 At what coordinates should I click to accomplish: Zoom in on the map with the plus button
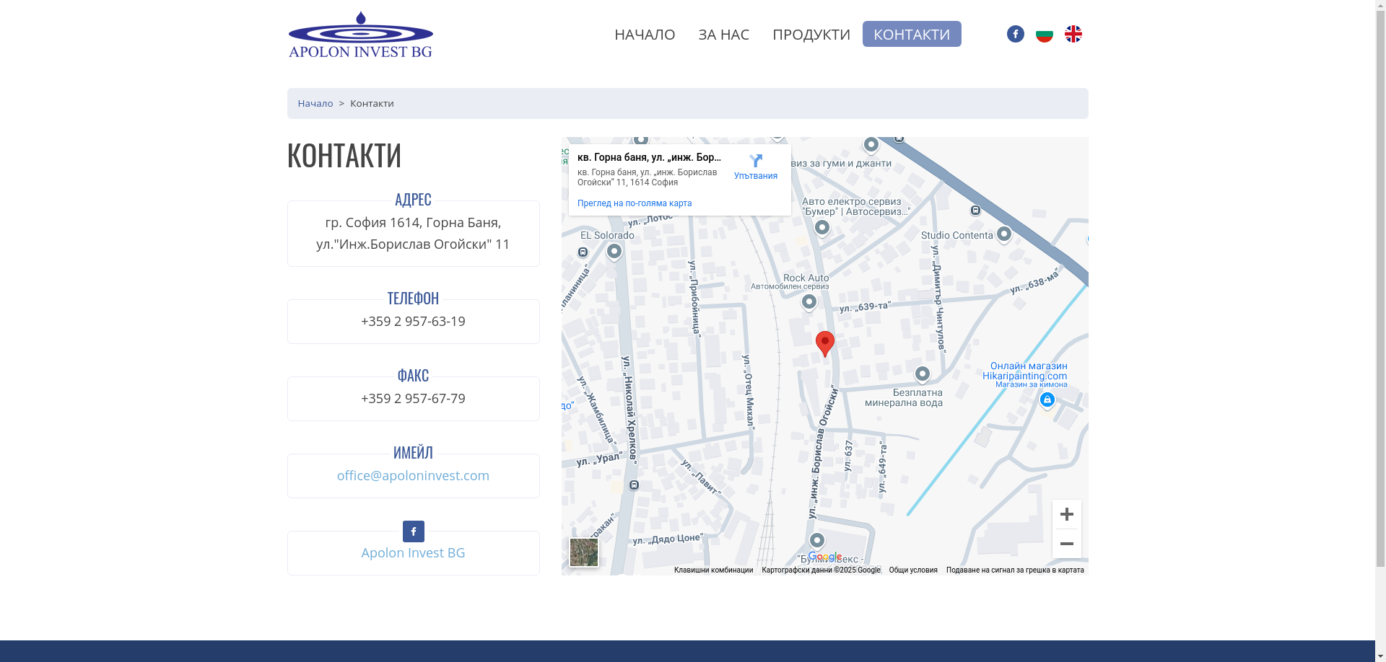(x=1067, y=513)
